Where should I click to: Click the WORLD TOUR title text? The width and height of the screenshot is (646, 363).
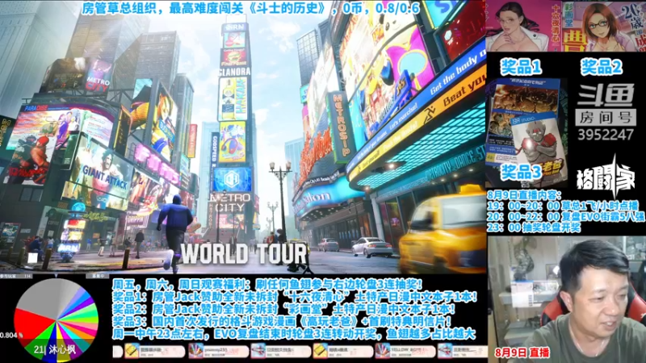(x=245, y=254)
